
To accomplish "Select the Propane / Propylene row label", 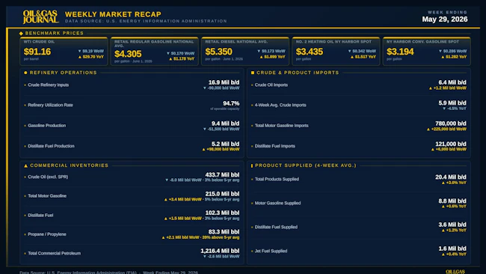I will click(x=47, y=234).
